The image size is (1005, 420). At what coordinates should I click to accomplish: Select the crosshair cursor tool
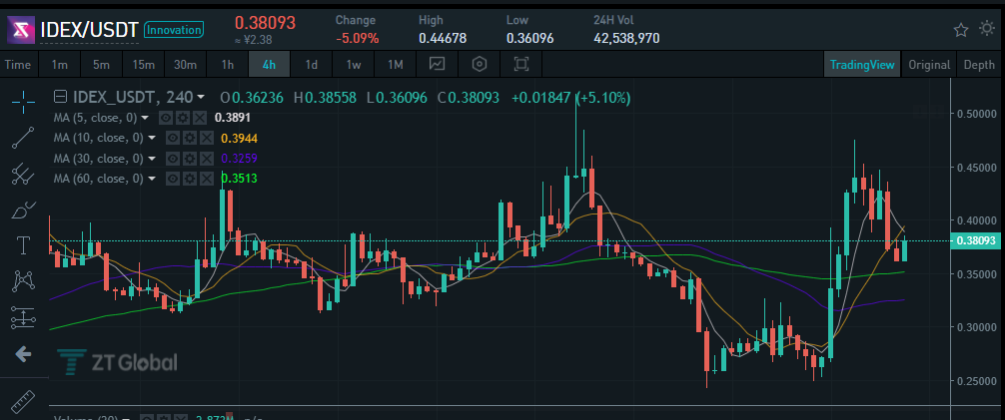pos(24,101)
